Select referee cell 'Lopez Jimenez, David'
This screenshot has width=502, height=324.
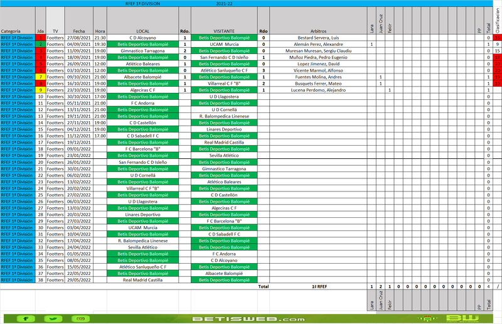pyautogui.click(x=318, y=64)
